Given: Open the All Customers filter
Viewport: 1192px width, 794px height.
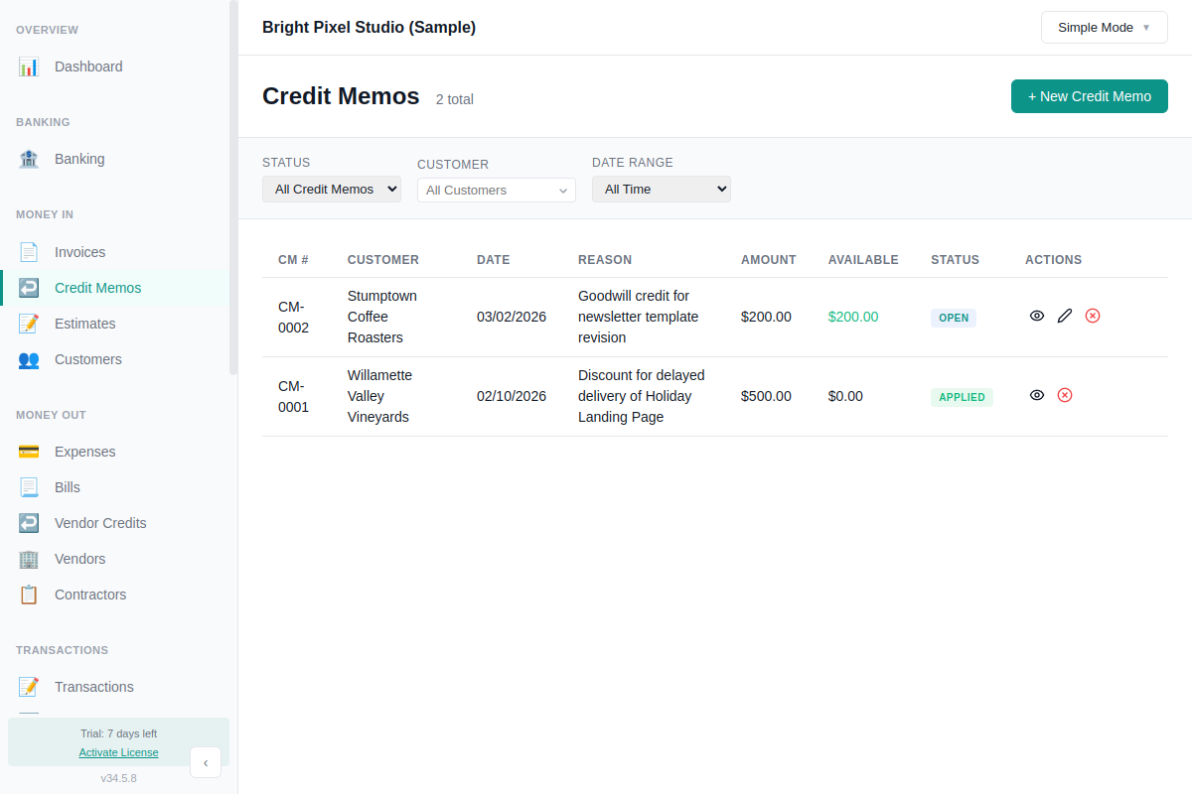Looking at the screenshot, I should click(496, 190).
